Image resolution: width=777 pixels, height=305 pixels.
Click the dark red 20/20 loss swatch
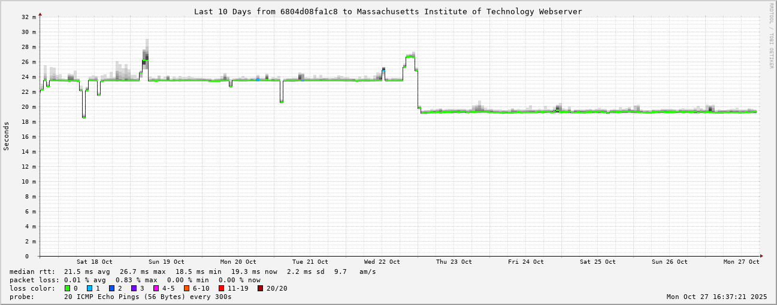(260, 288)
